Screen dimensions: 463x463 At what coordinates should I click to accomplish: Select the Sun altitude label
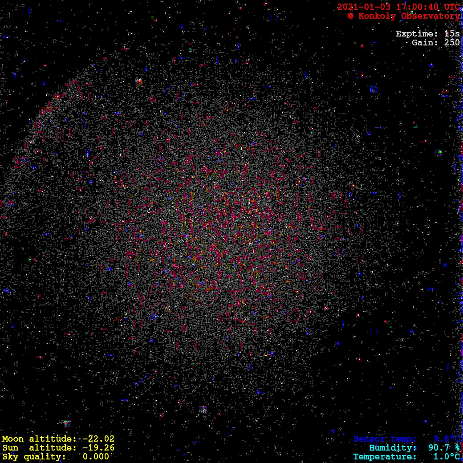(40, 448)
